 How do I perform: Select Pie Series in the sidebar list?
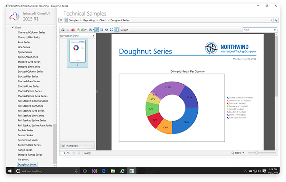click(x=23, y=160)
